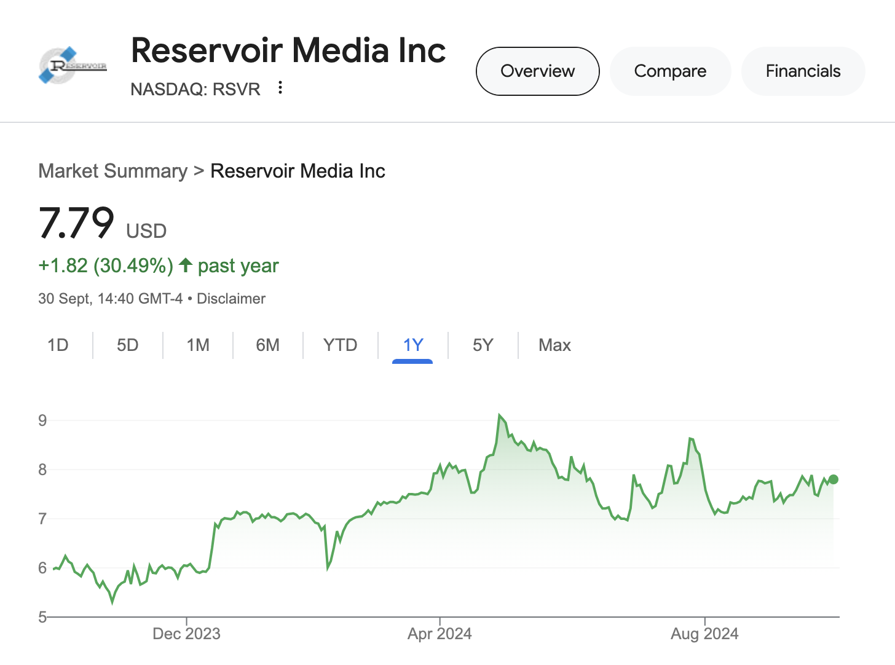Open the Compare view

click(x=670, y=71)
